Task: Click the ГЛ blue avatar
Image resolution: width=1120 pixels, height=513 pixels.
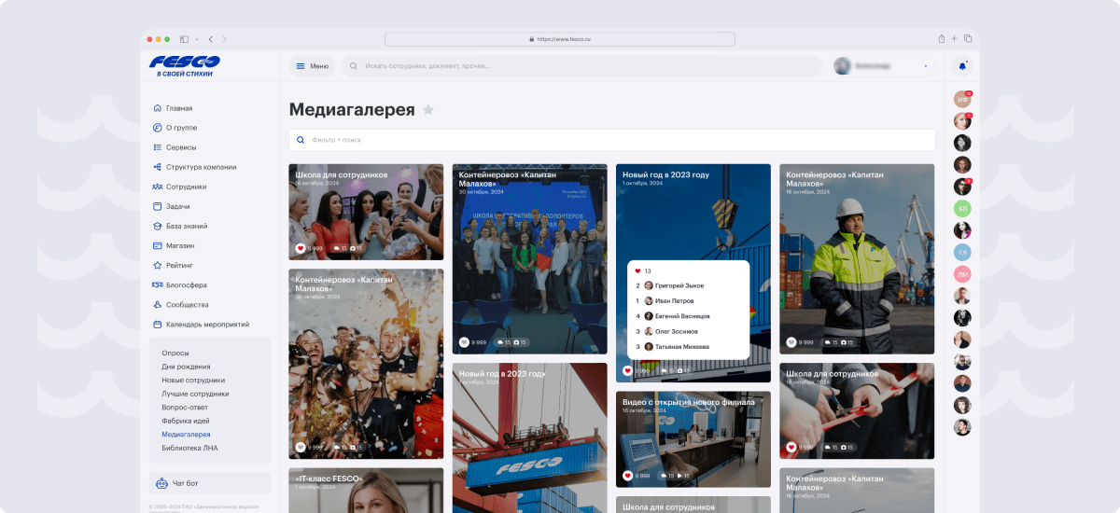Action: [x=962, y=252]
